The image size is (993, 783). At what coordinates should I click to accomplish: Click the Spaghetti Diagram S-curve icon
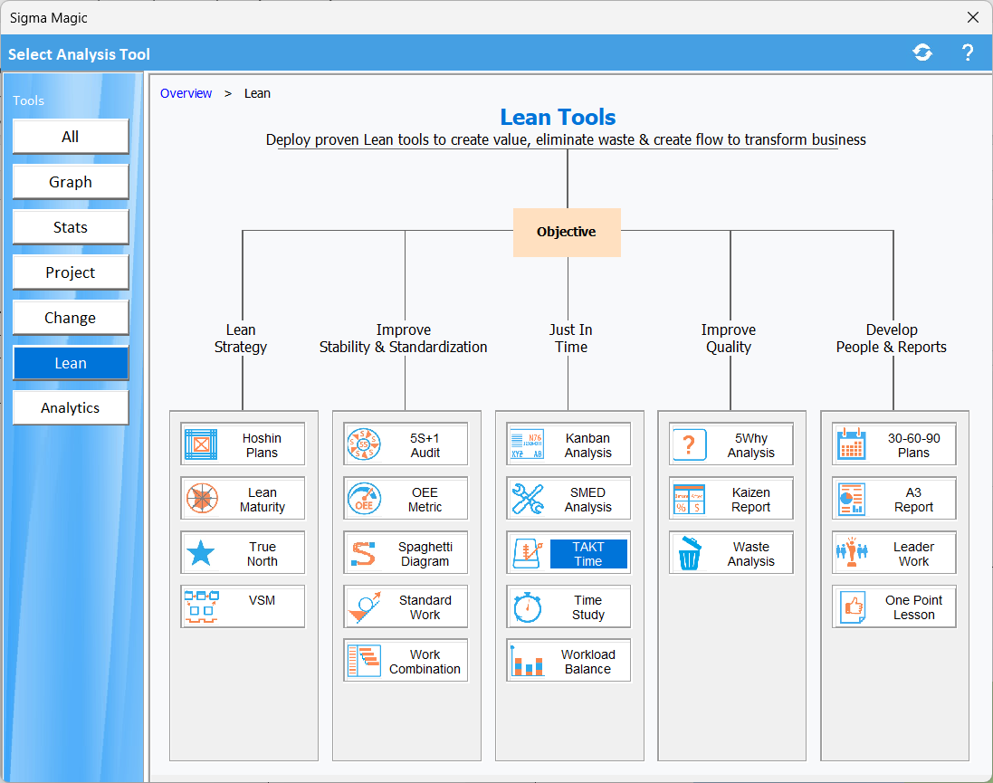click(364, 553)
